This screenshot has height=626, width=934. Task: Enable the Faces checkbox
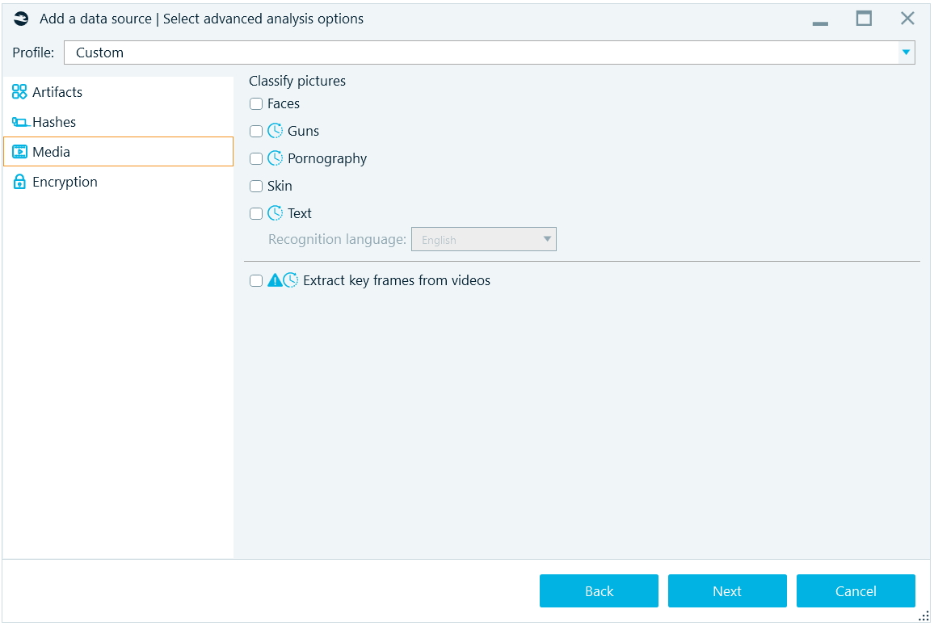(256, 103)
